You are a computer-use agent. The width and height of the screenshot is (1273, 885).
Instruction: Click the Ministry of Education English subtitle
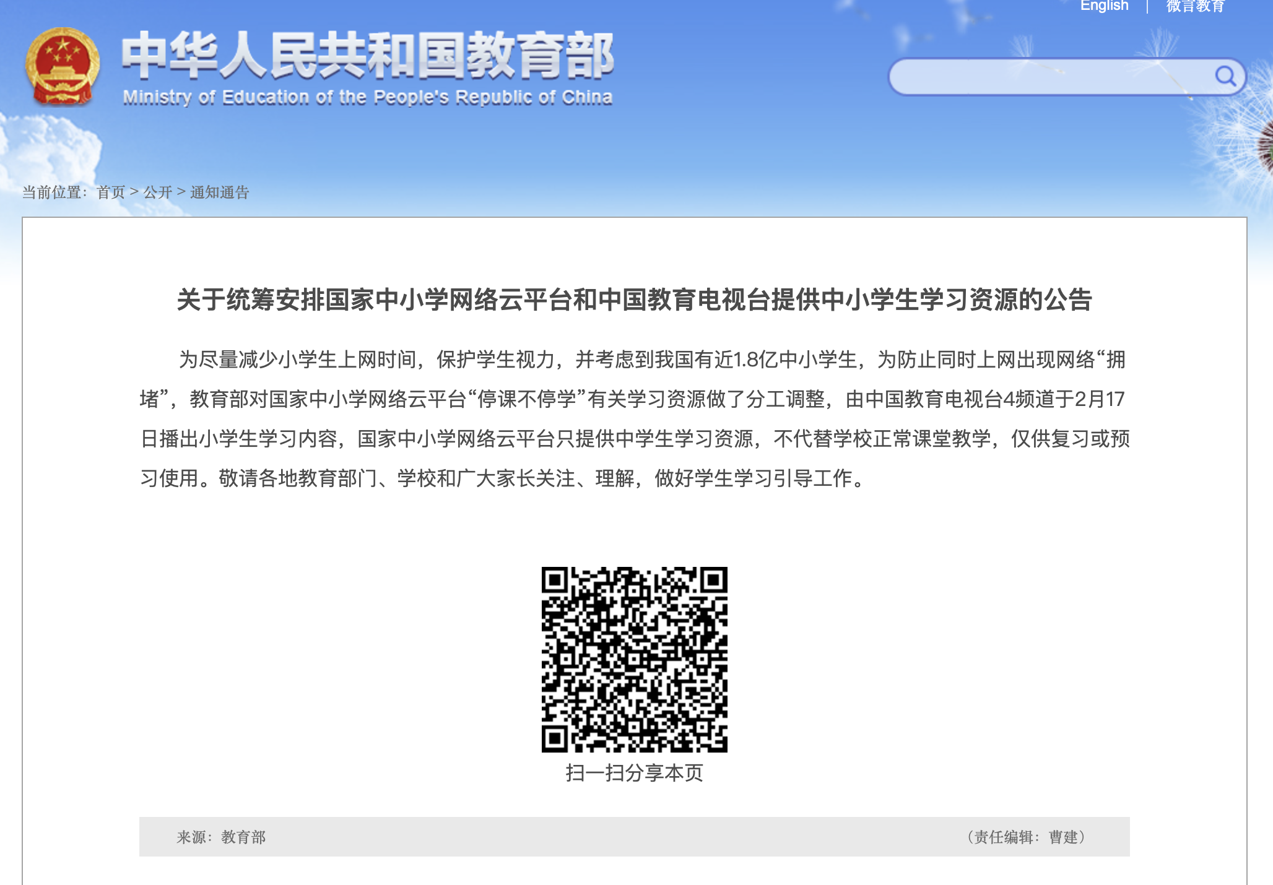(367, 97)
